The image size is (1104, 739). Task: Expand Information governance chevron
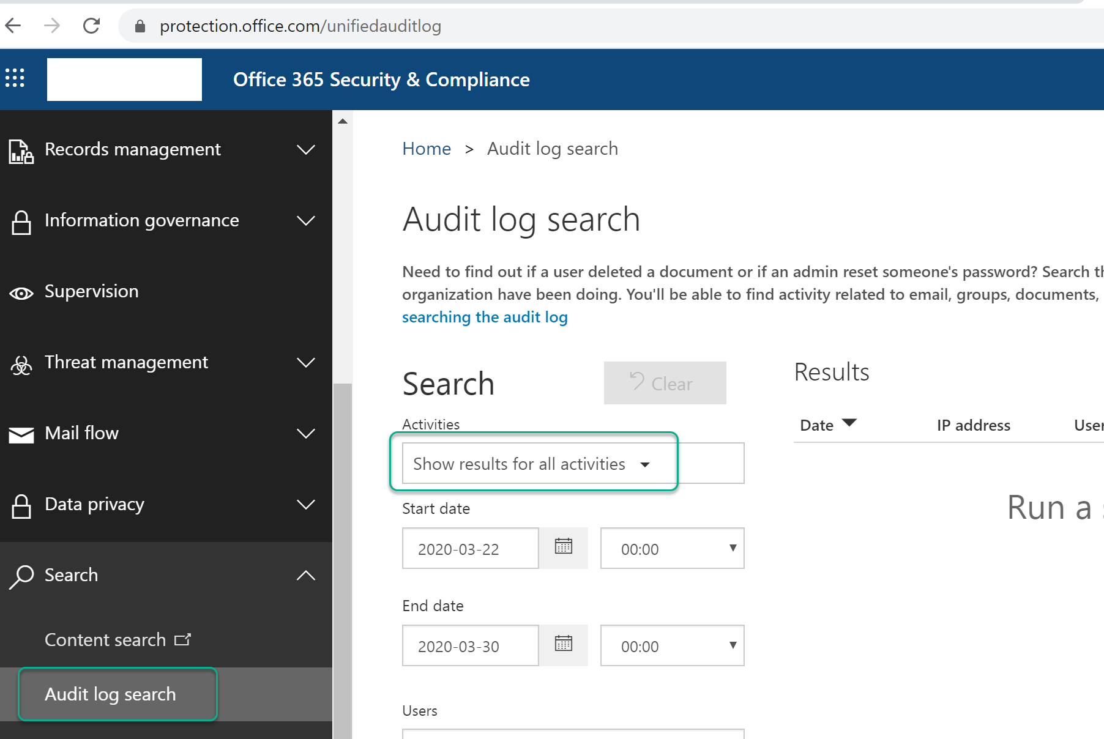(306, 220)
